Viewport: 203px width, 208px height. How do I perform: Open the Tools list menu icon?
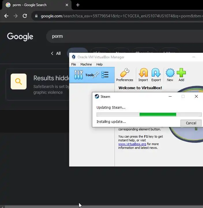[105, 75]
